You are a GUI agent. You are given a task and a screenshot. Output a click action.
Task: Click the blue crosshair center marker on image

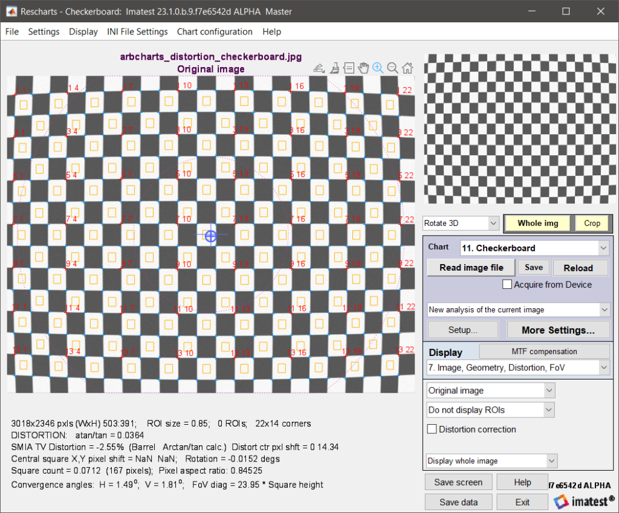click(210, 236)
